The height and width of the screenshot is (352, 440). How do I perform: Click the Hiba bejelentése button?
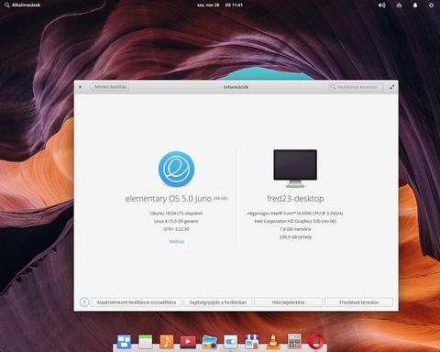(289, 302)
